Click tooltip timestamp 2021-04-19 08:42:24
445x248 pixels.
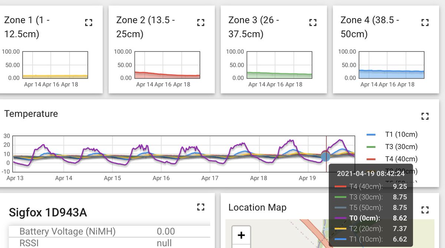point(371,173)
